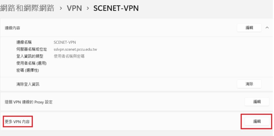This screenshot has height=136, width=274.
Task: Click the 更多 VPN 內容 label
Action: coord(18,122)
